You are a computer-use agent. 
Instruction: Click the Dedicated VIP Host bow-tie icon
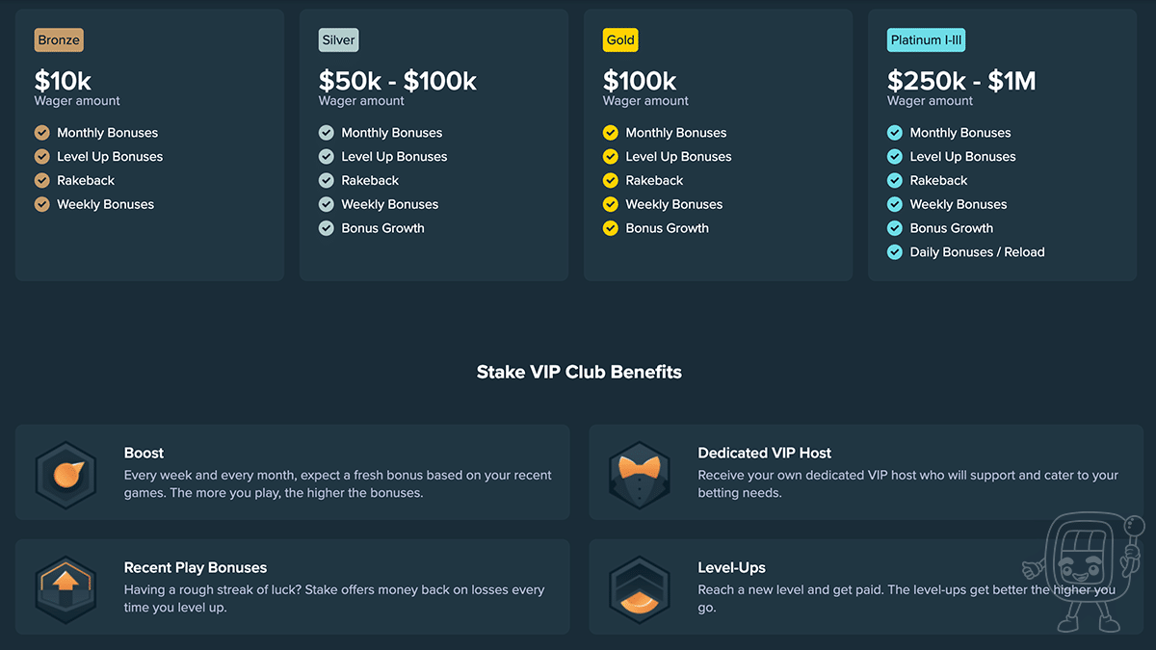tap(640, 473)
